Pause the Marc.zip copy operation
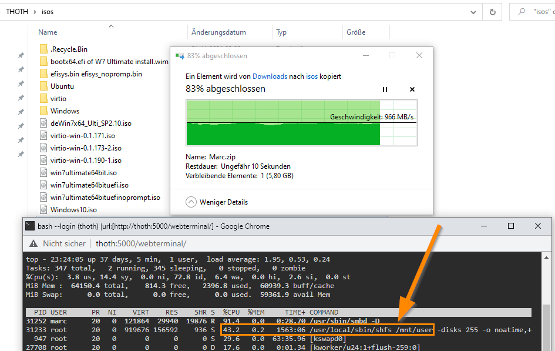The width and height of the screenshot is (555, 351). (385, 89)
